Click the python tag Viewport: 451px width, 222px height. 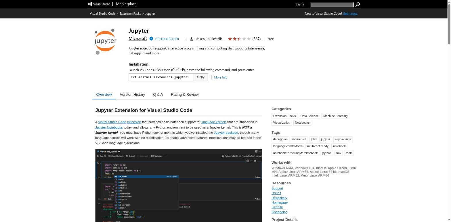327,153
